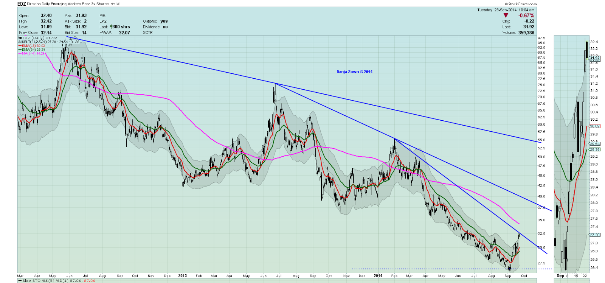
Task: Click the 32.4 label on zoom panel axis
Action: pos(594,42)
